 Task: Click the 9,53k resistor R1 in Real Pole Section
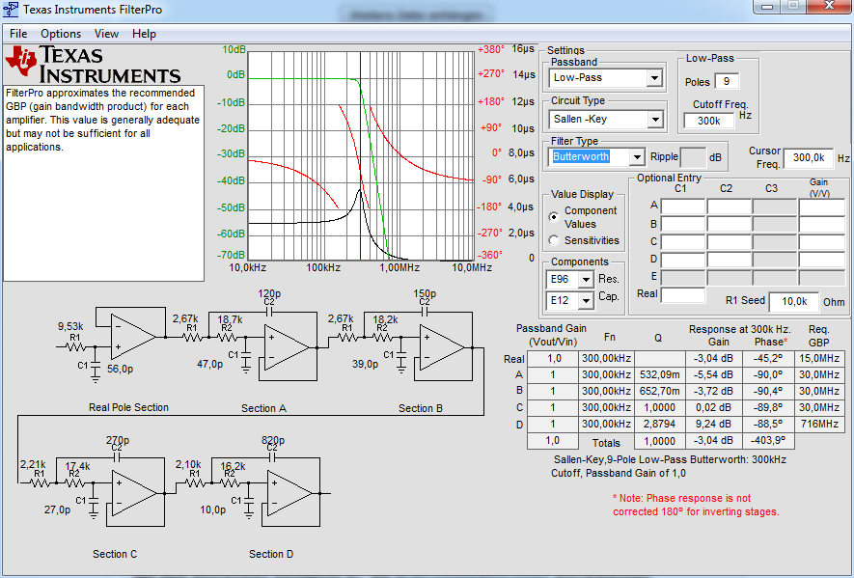click(x=74, y=346)
